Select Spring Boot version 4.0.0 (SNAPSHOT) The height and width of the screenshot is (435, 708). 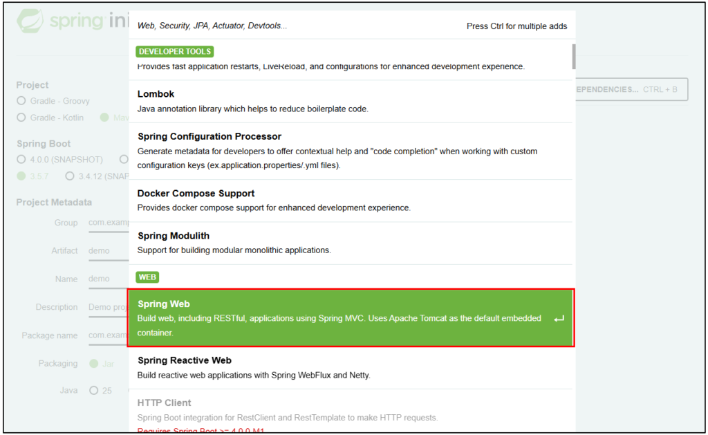(x=21, y=160)
